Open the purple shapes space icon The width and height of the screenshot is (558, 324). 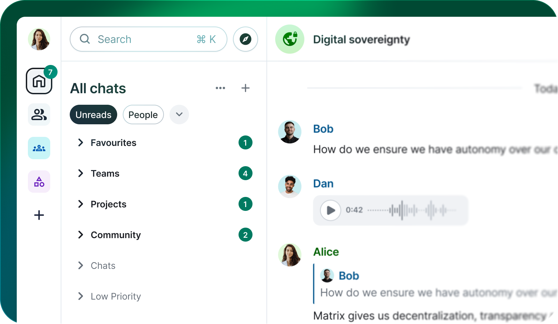[x=39, y=182]
